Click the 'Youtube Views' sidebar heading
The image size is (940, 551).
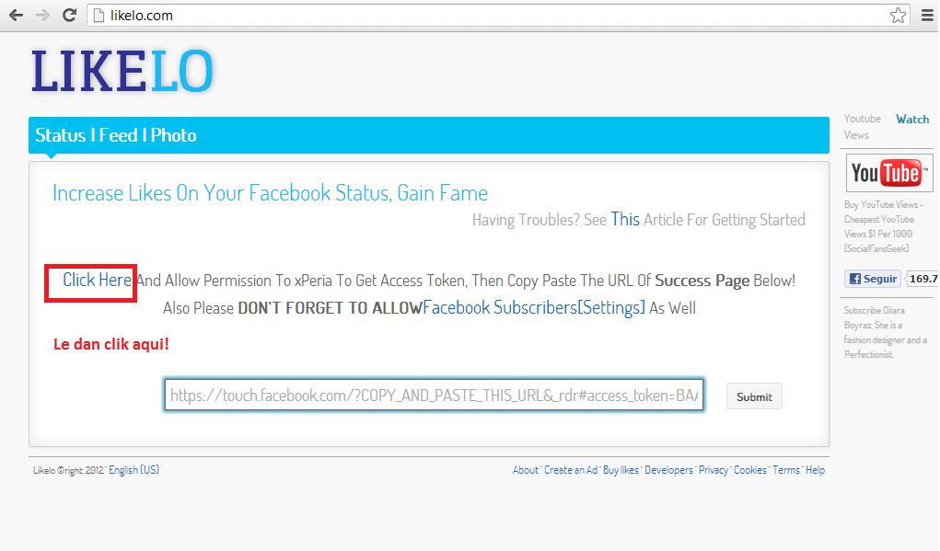pos(863,126)
